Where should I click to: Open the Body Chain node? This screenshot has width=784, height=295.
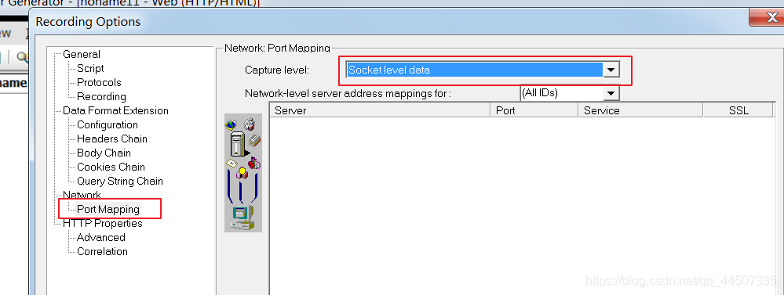coord(104,153)
